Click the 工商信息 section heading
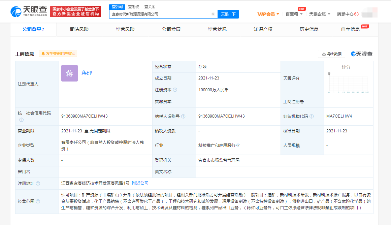This screenshot has height=225, width=391. coord(25,54)
